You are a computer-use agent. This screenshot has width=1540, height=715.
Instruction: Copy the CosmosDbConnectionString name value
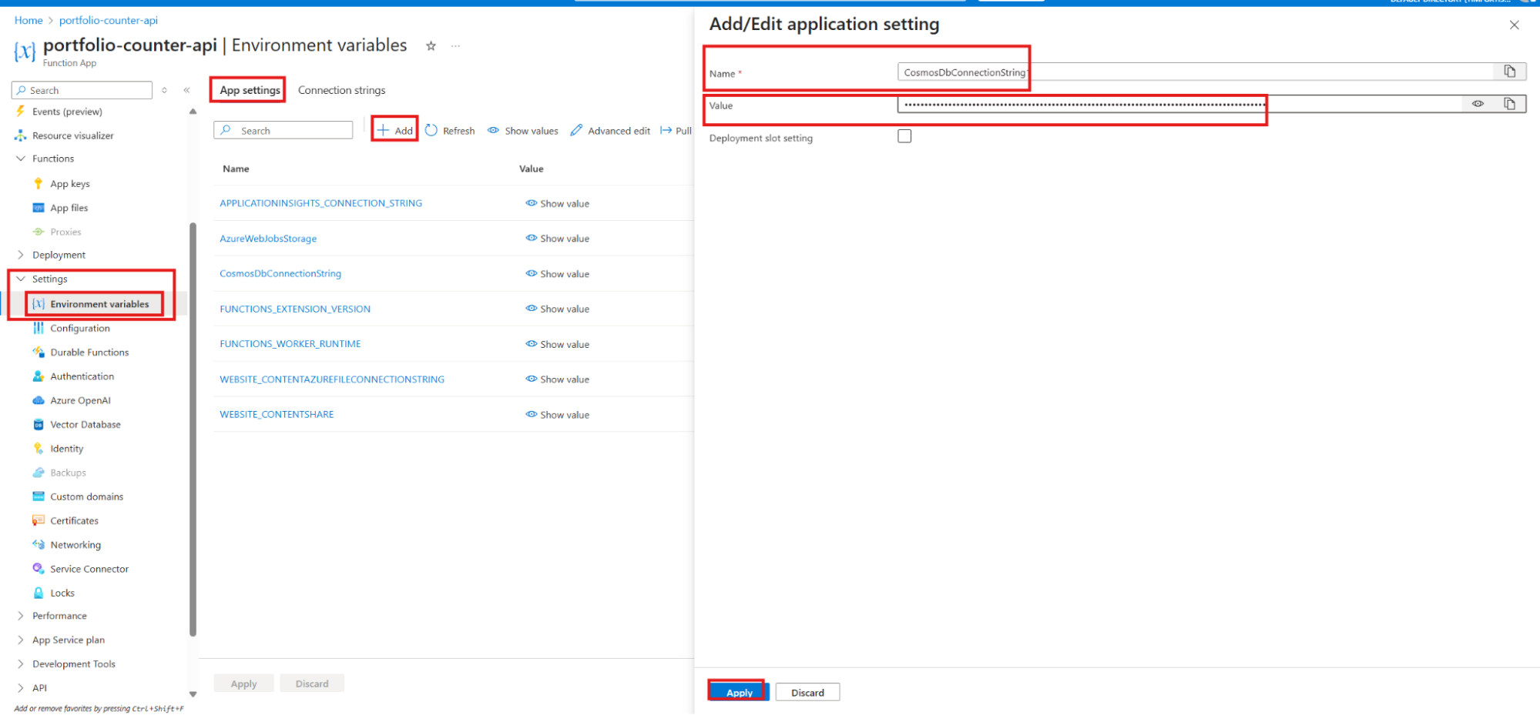coord(1510,71)
